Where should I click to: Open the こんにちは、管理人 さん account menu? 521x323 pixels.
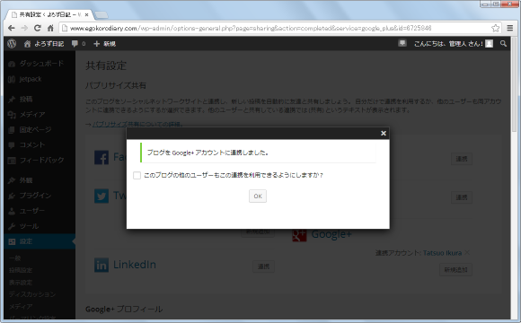coord(454,43)
